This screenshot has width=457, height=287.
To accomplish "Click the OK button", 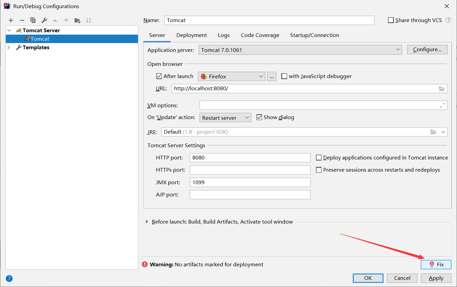I will pyautogui.click(x=368, y=278).
